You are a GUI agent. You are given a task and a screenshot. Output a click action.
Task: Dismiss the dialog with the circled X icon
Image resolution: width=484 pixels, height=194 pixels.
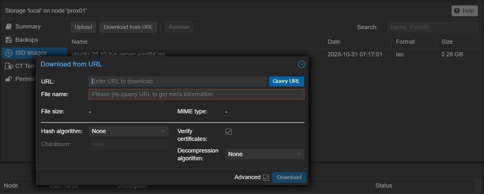(x=301, y=64)
